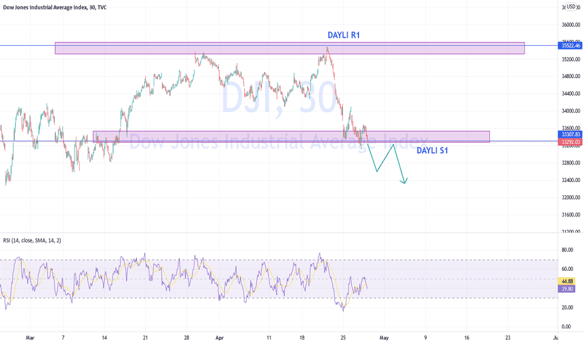Click the 21 date label on time axis
This screenshot has height=344, width=584.
[x=145, y=338]
